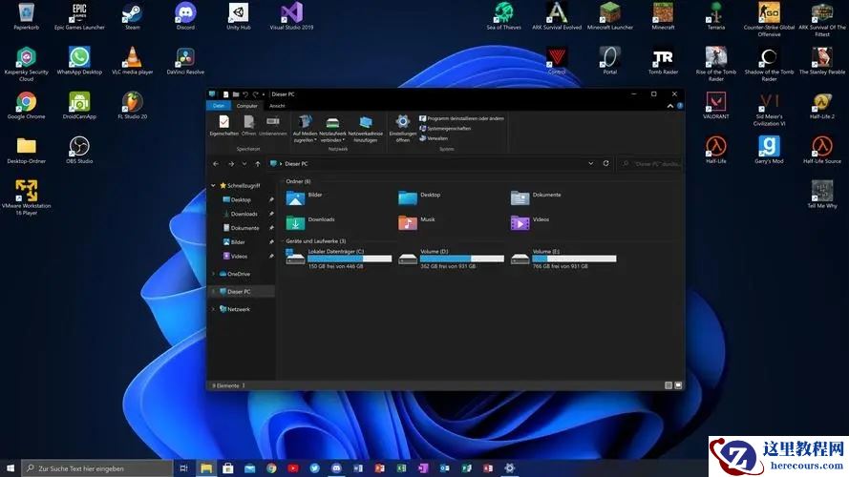Click the Windows Start button

click(x=11, y=467)
